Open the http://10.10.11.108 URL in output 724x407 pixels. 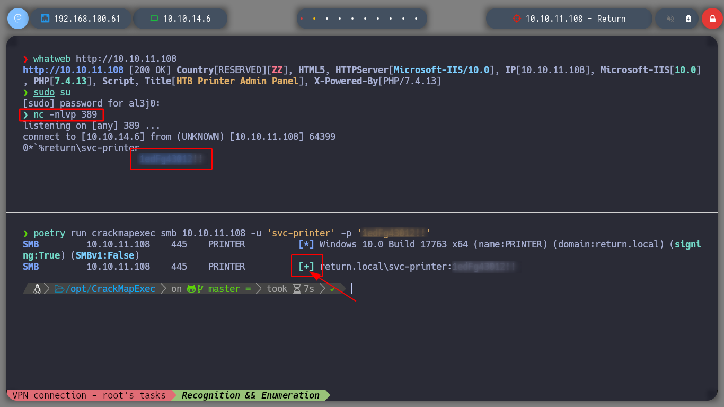[73, 70]
